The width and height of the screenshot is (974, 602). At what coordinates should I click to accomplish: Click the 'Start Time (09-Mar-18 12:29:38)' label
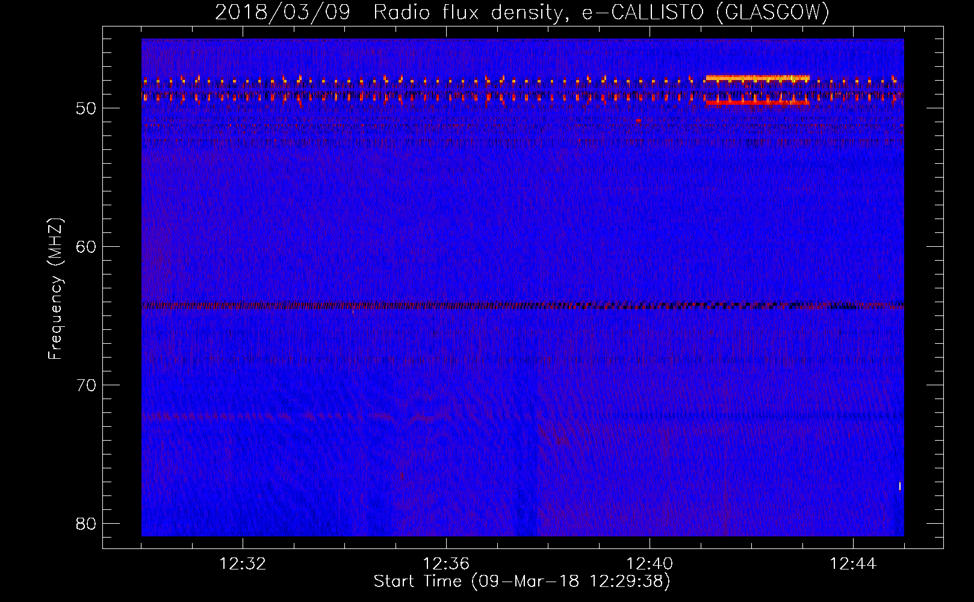tap(522, 582)
